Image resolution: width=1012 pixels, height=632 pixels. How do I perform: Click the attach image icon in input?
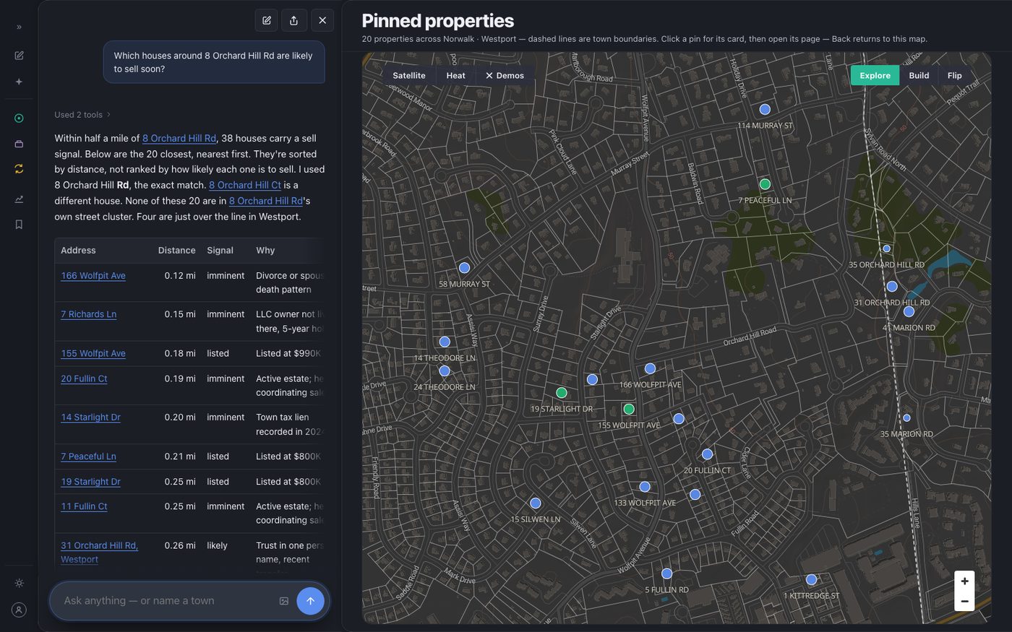coord(284,601)
